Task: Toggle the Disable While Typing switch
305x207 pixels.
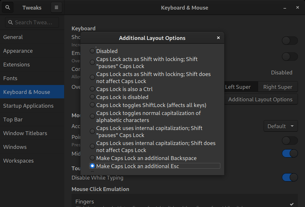Action: click(x=290, y=178)
